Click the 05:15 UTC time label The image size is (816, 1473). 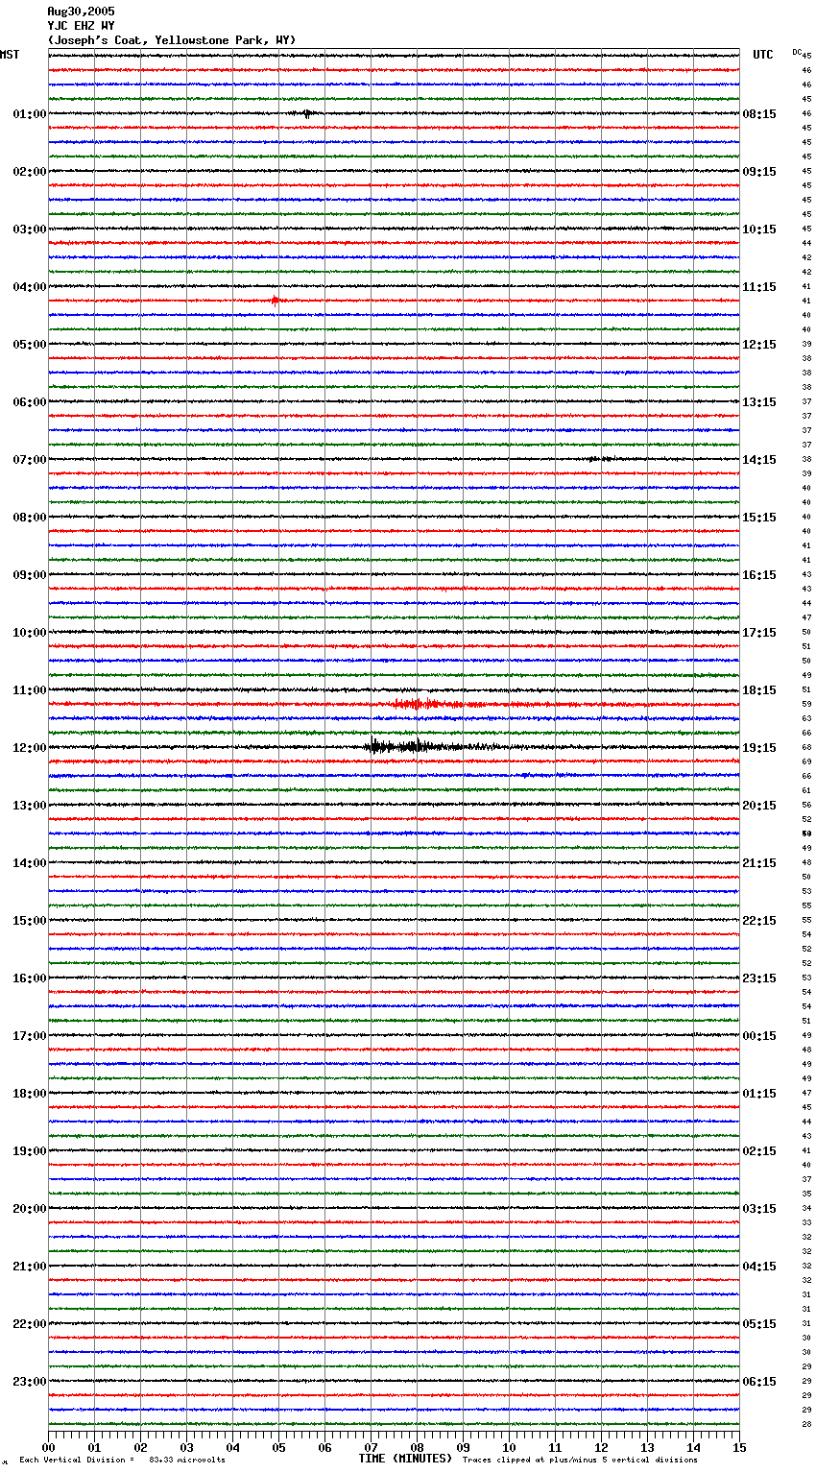tap(759, 1324)
